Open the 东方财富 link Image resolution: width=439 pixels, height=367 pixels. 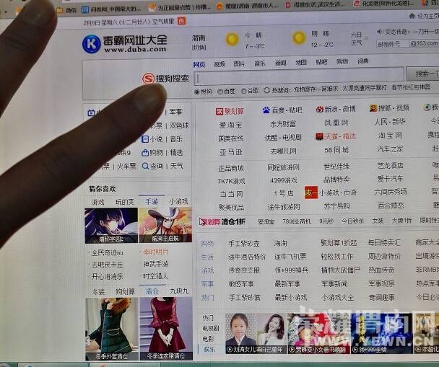(x=283, y=124)
